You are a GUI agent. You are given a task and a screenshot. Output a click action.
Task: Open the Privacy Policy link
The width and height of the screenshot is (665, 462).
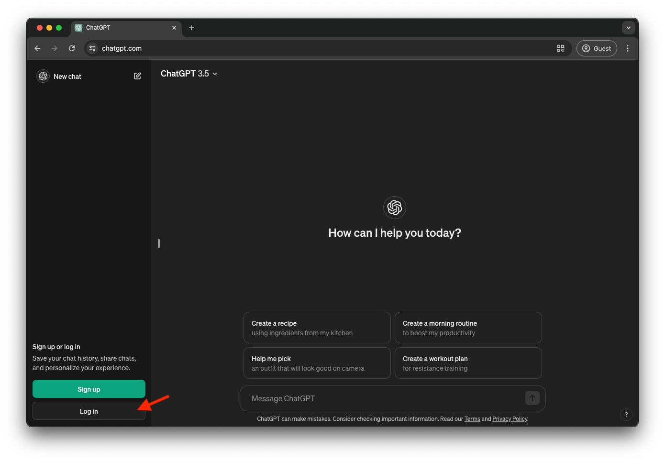pyautogui.click(x=510, y=419)
